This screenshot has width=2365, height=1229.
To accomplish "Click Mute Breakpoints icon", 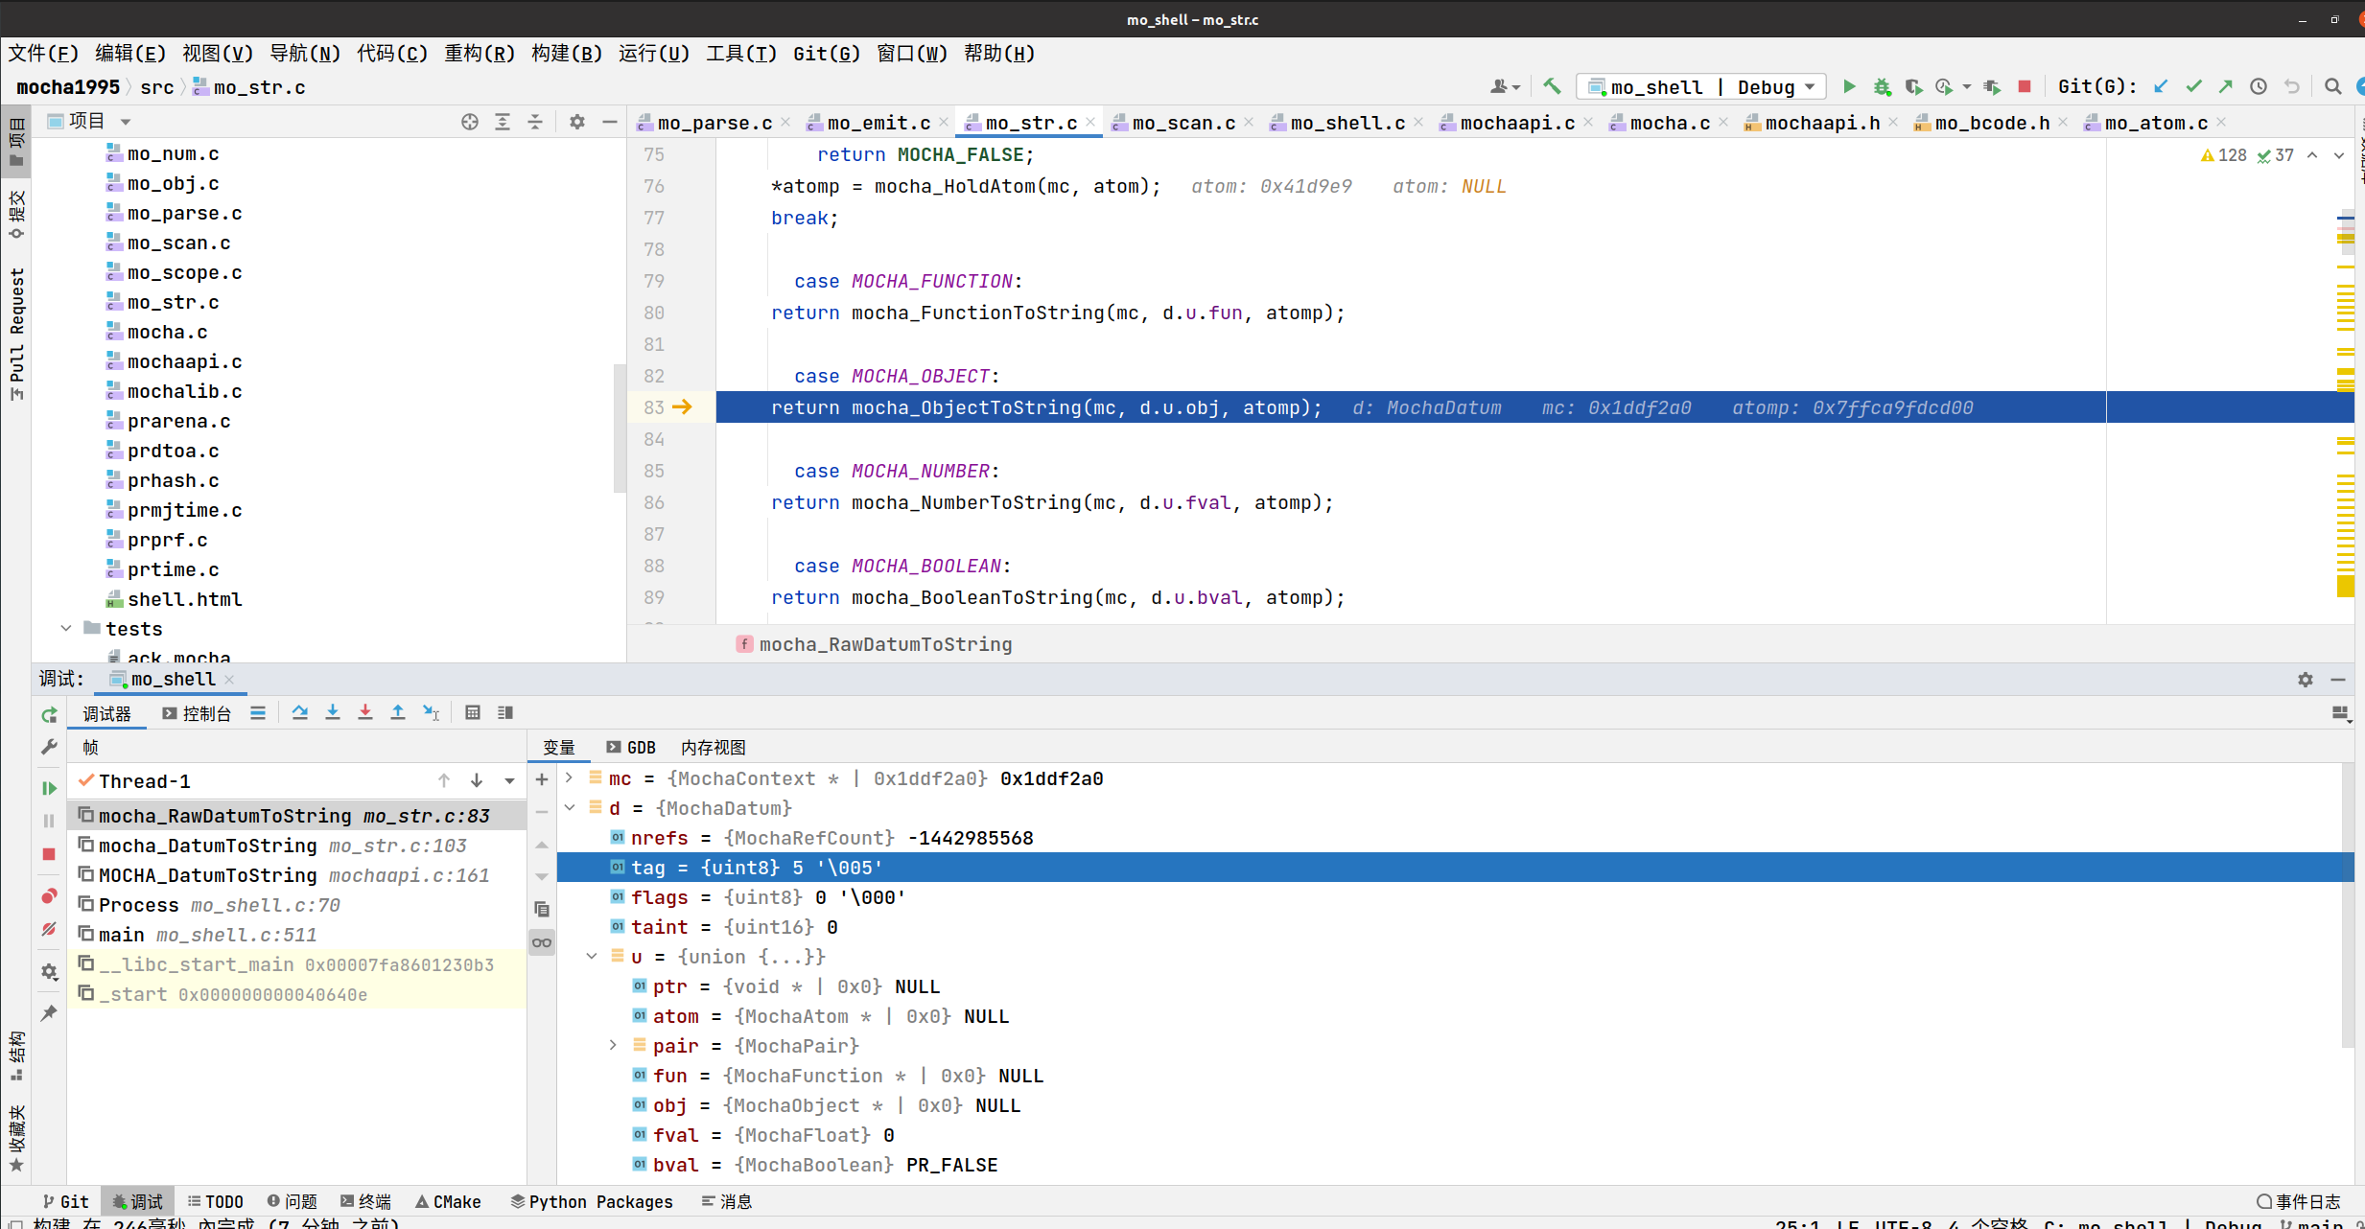I will click(x=49, y=929).
